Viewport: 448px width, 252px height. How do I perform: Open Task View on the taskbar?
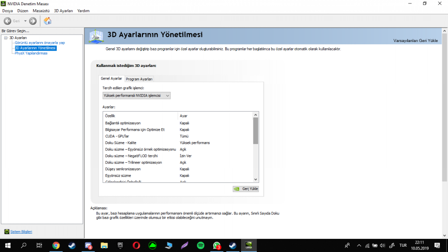pos(39,245)
